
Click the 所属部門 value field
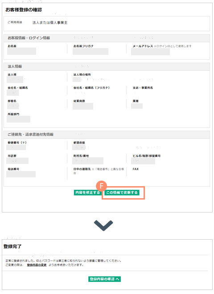[18, 119]
